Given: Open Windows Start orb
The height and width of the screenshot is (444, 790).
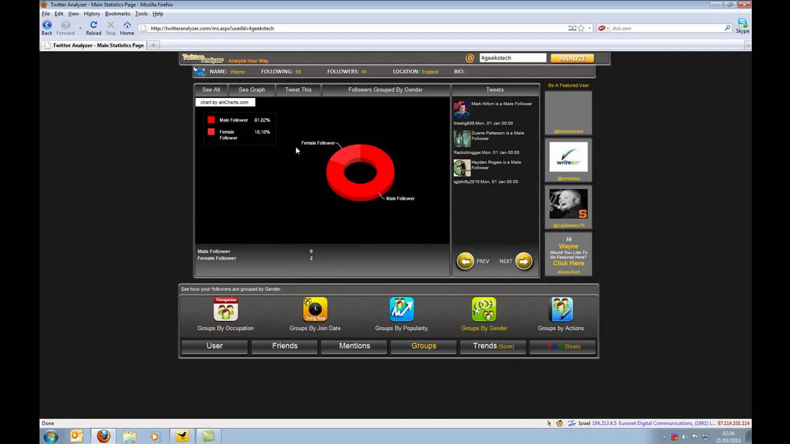Looking at the screenshot, I should click(x=51, y=437).
